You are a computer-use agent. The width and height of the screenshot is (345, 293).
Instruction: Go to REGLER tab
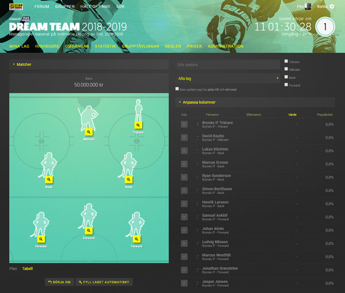click(x=173, y=46)
